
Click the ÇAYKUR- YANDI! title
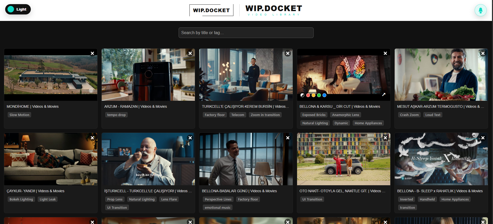[35, 191]
